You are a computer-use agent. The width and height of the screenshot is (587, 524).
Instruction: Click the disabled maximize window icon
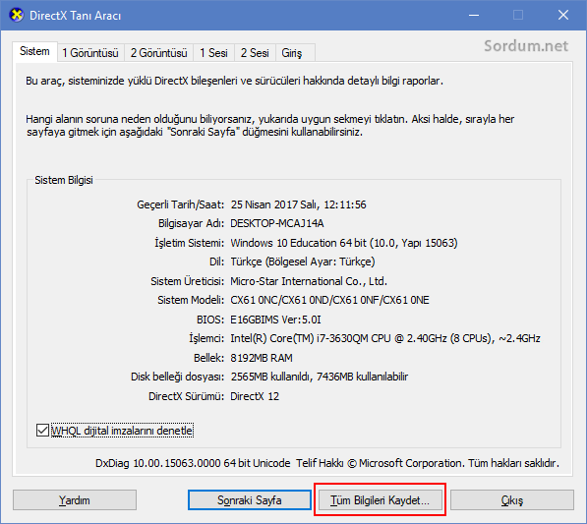point(518,16)
